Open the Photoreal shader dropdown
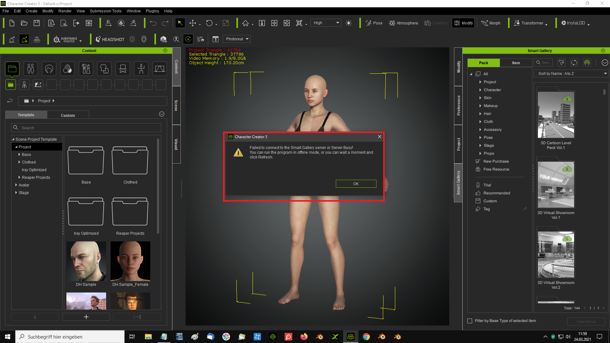This screenshot has height=343, width=610. pyautogui.click(x=237, y=39)
